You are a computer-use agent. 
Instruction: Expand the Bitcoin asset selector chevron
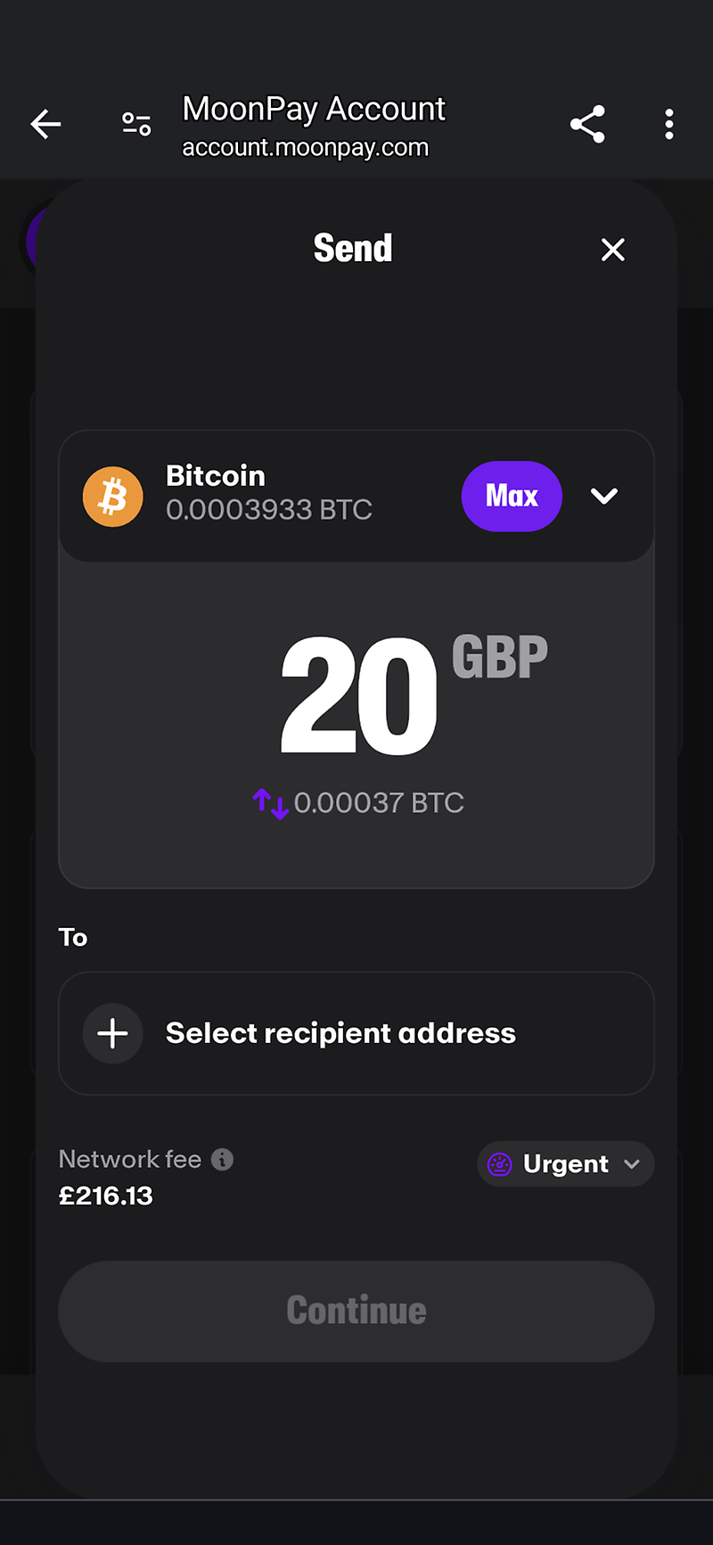pos(604,497)
